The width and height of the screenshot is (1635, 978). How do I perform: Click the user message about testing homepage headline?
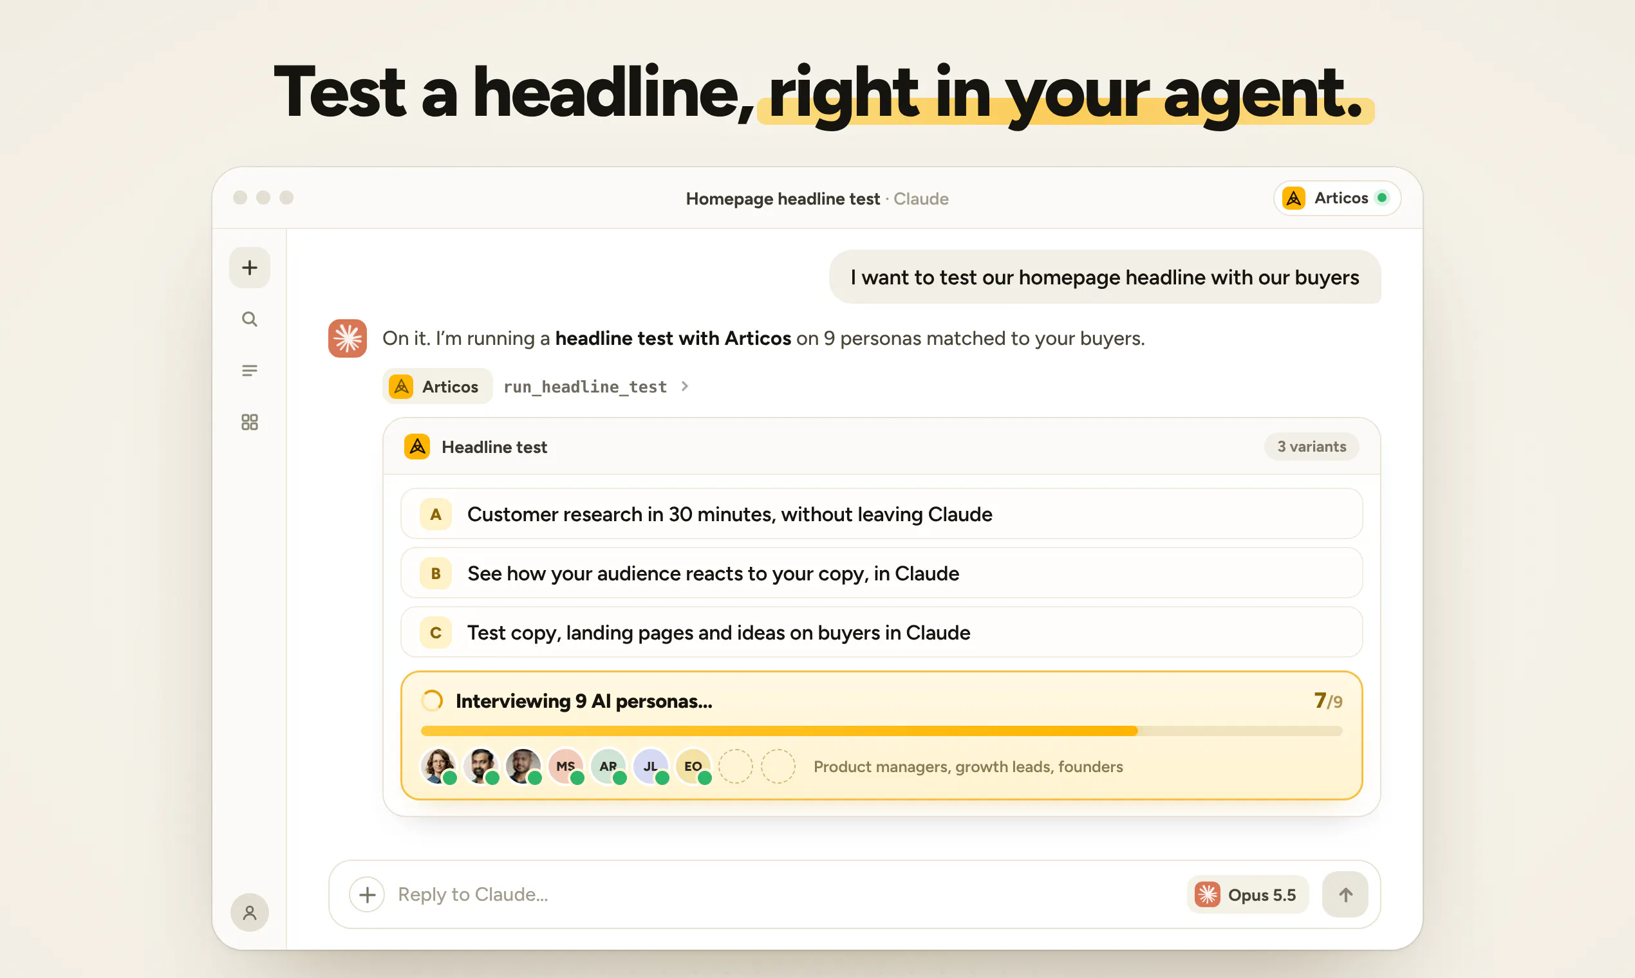(x=1105, y=277)
